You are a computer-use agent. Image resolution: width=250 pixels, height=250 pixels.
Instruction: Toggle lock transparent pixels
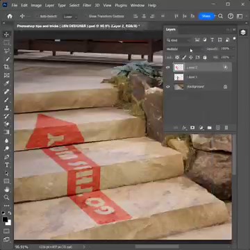click(x=177, y=57)
